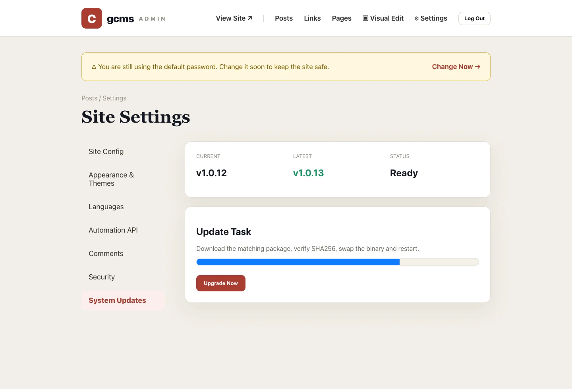572x389 pixels.
Task: Open Automation API settings
Action: [x=123, y=230]
